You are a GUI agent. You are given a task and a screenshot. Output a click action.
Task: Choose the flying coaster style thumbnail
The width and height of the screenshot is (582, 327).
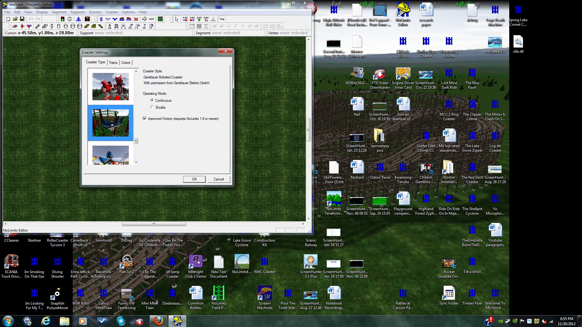tap(111, 155)
